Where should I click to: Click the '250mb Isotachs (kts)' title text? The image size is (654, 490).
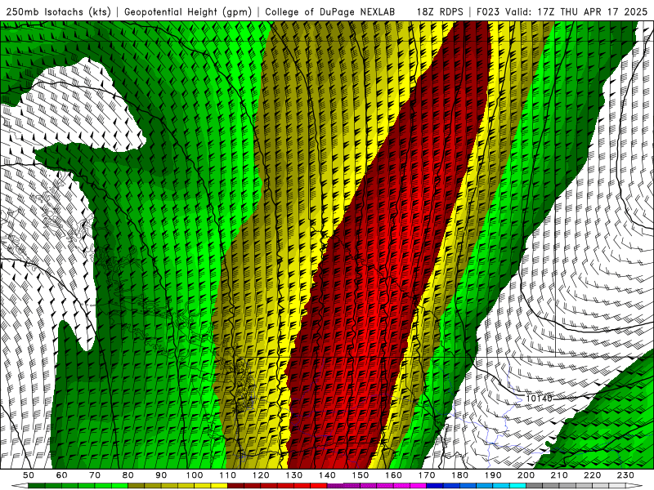point(58,12)
